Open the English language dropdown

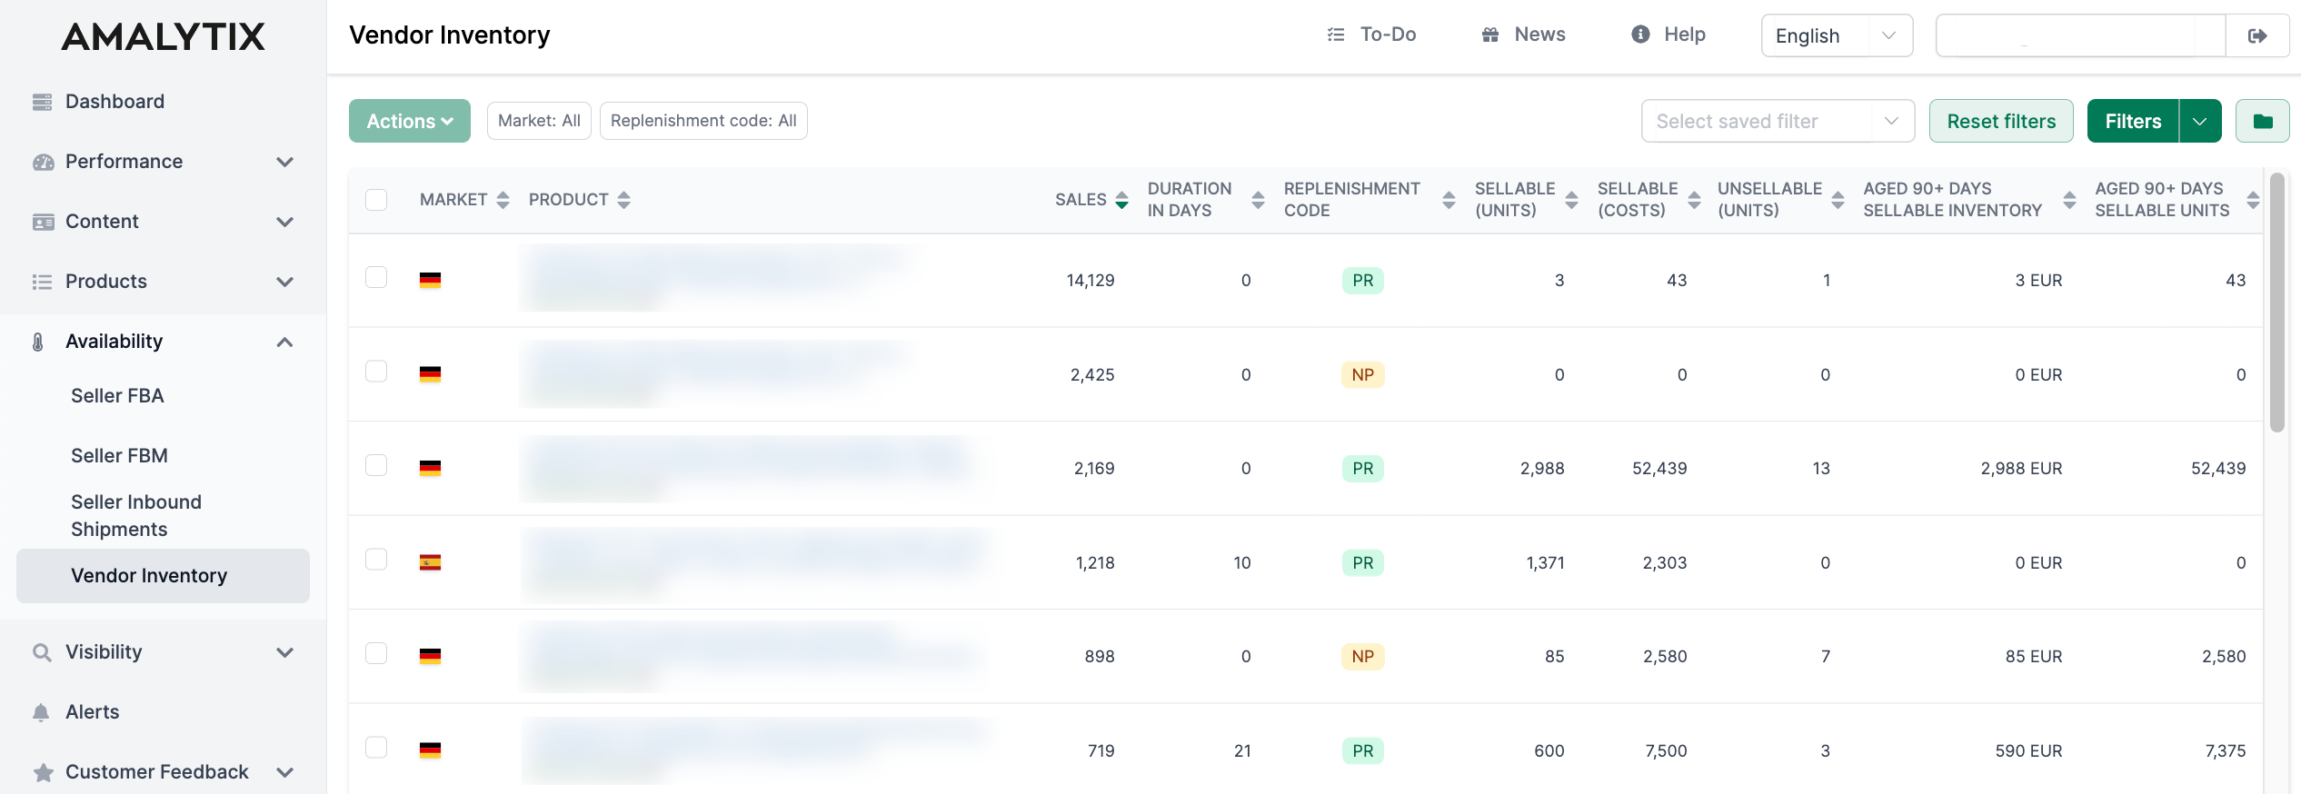[x=1837, y=35]
